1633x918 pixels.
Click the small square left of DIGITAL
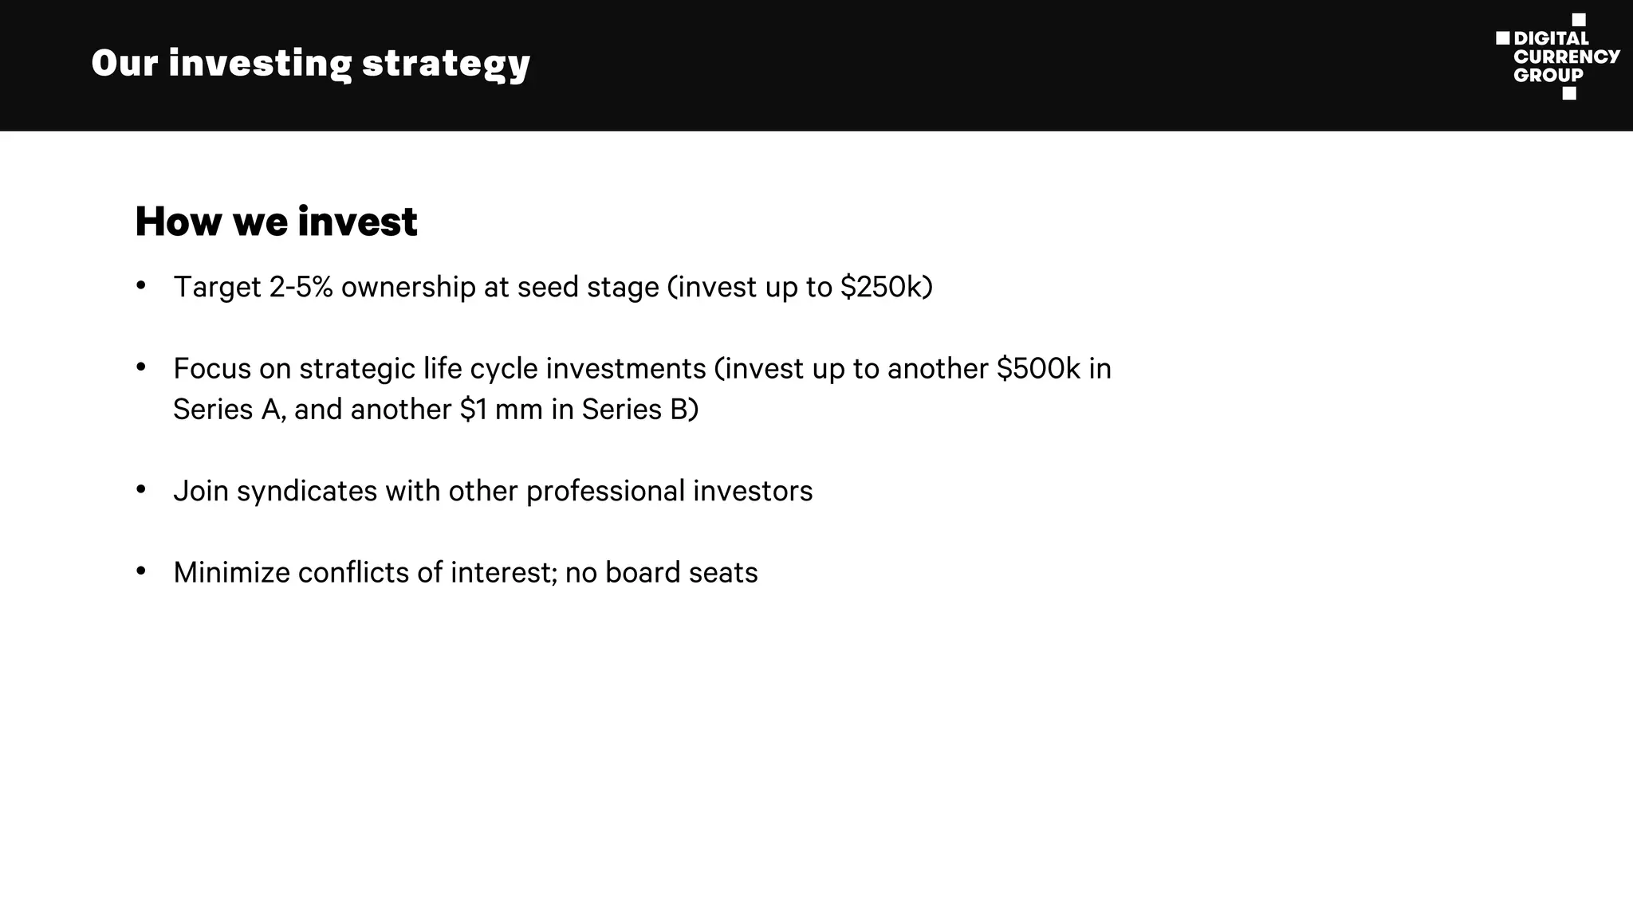tap(1502, 38)
